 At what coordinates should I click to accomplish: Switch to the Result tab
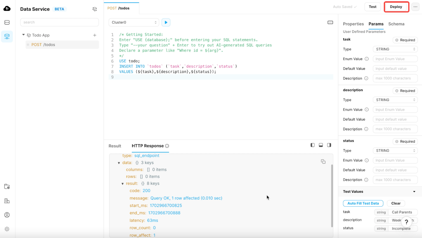[x=115, y=146]
